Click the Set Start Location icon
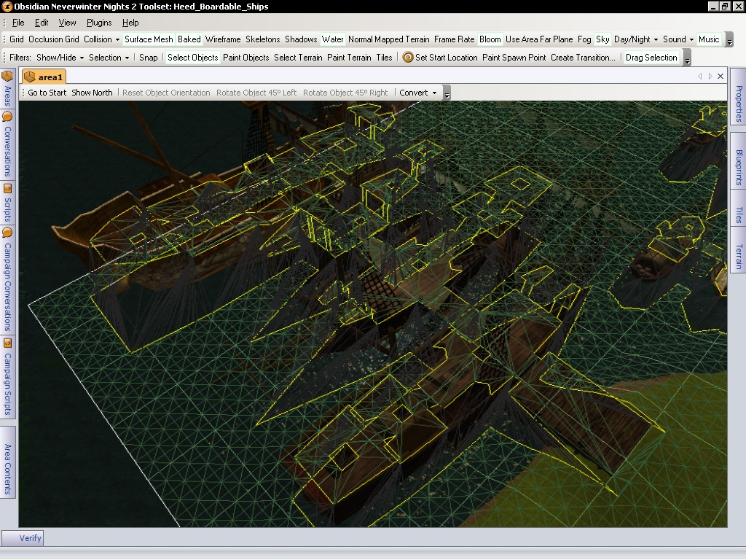This screenshot has width=746, height=560. [x=408, y=58]
